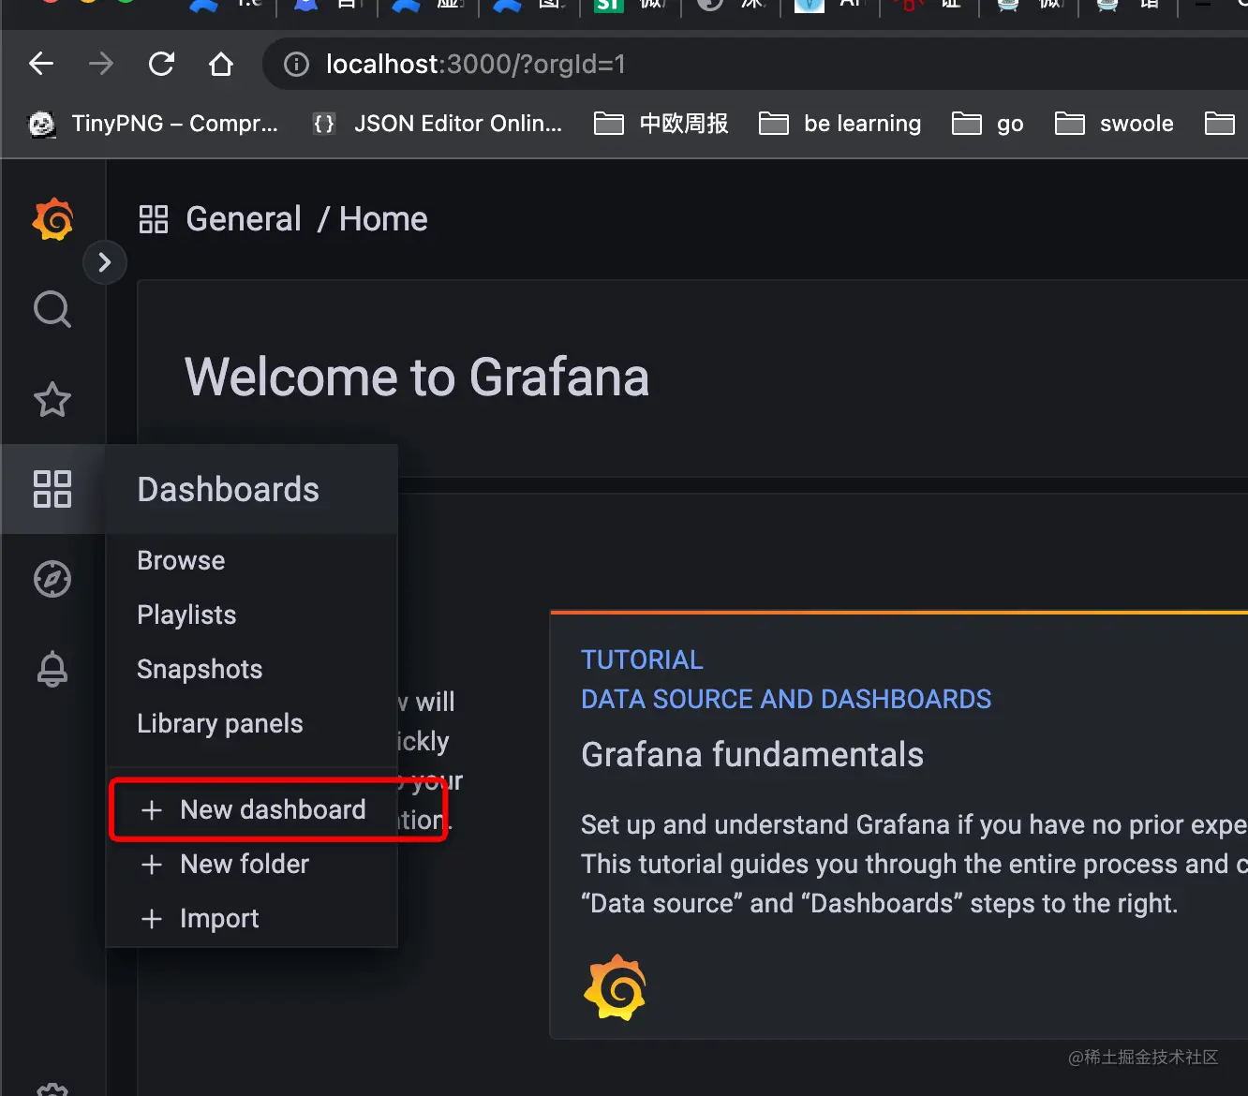
Task: Click the site info icon in address bar
Action: [296, 64]
